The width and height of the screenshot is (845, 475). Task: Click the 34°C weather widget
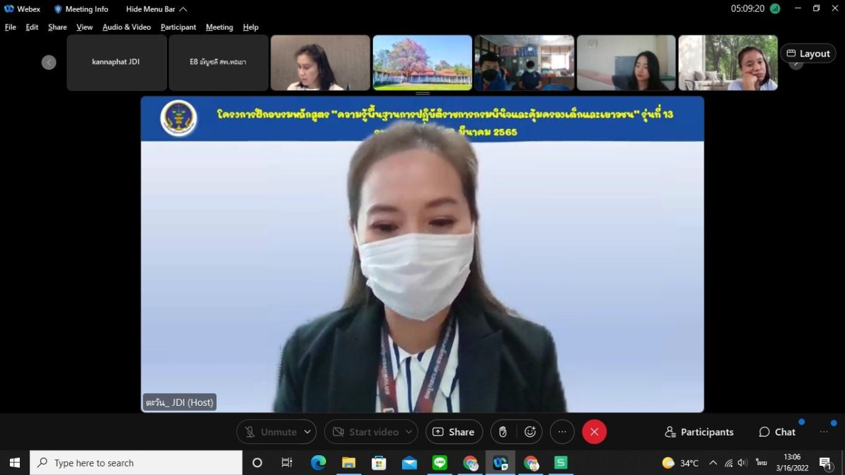tap(681, 463)
